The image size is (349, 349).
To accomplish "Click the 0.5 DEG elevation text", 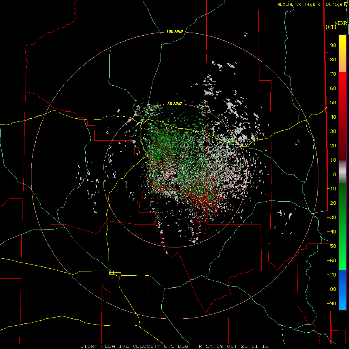I will 176,346.
